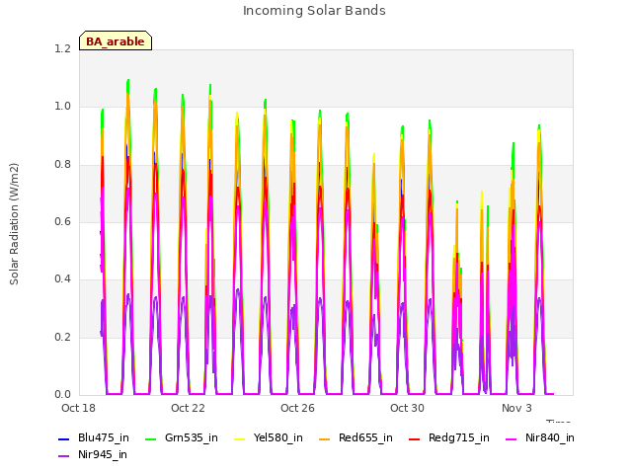This screenshot has width=632, height=474.
Task: Click the Oct 26 x-axis tick label
Action: (297, 408)
